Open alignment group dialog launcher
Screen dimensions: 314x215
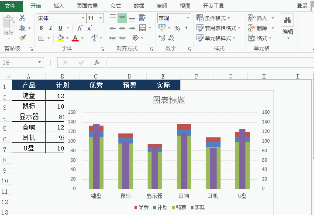tap(152, 49)
